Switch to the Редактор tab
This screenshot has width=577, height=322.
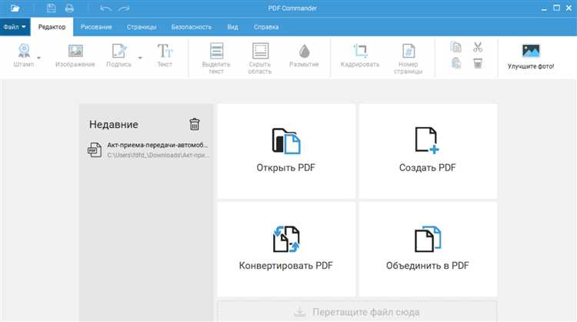click(52, 27)
